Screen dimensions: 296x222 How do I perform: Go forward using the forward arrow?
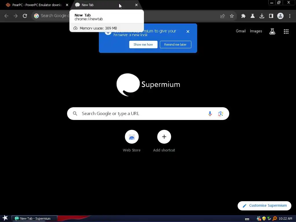click(x=16, y=16)
